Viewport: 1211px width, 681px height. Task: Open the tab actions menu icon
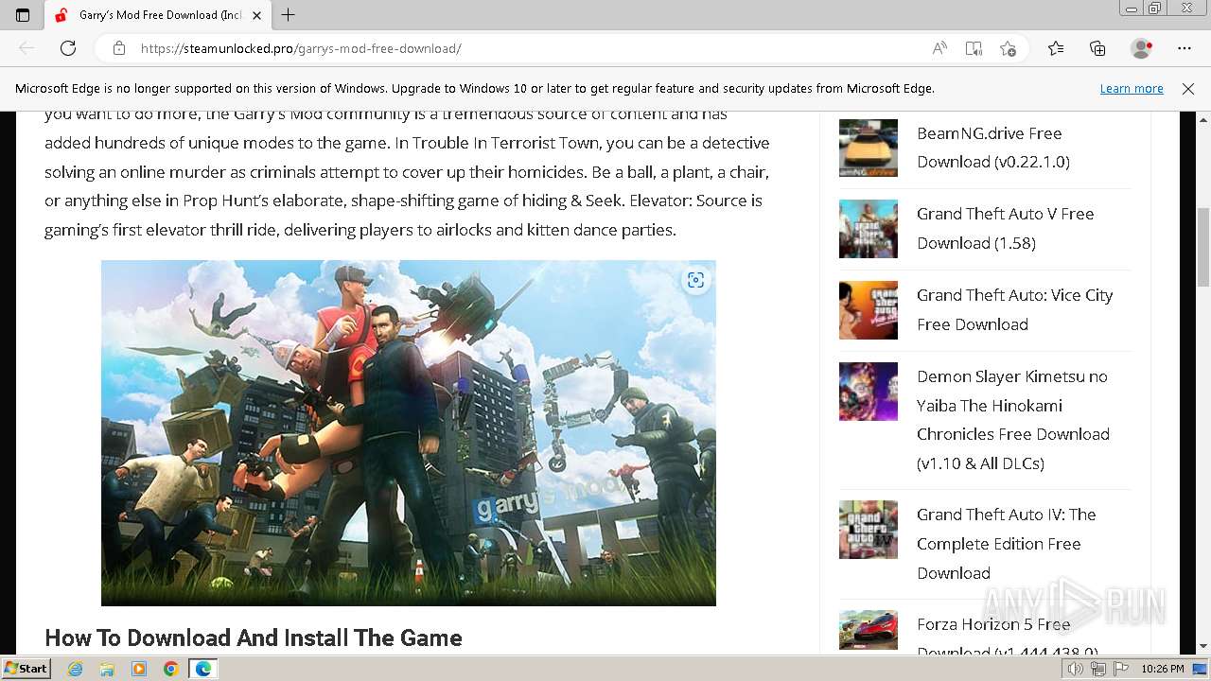point(23,15)
